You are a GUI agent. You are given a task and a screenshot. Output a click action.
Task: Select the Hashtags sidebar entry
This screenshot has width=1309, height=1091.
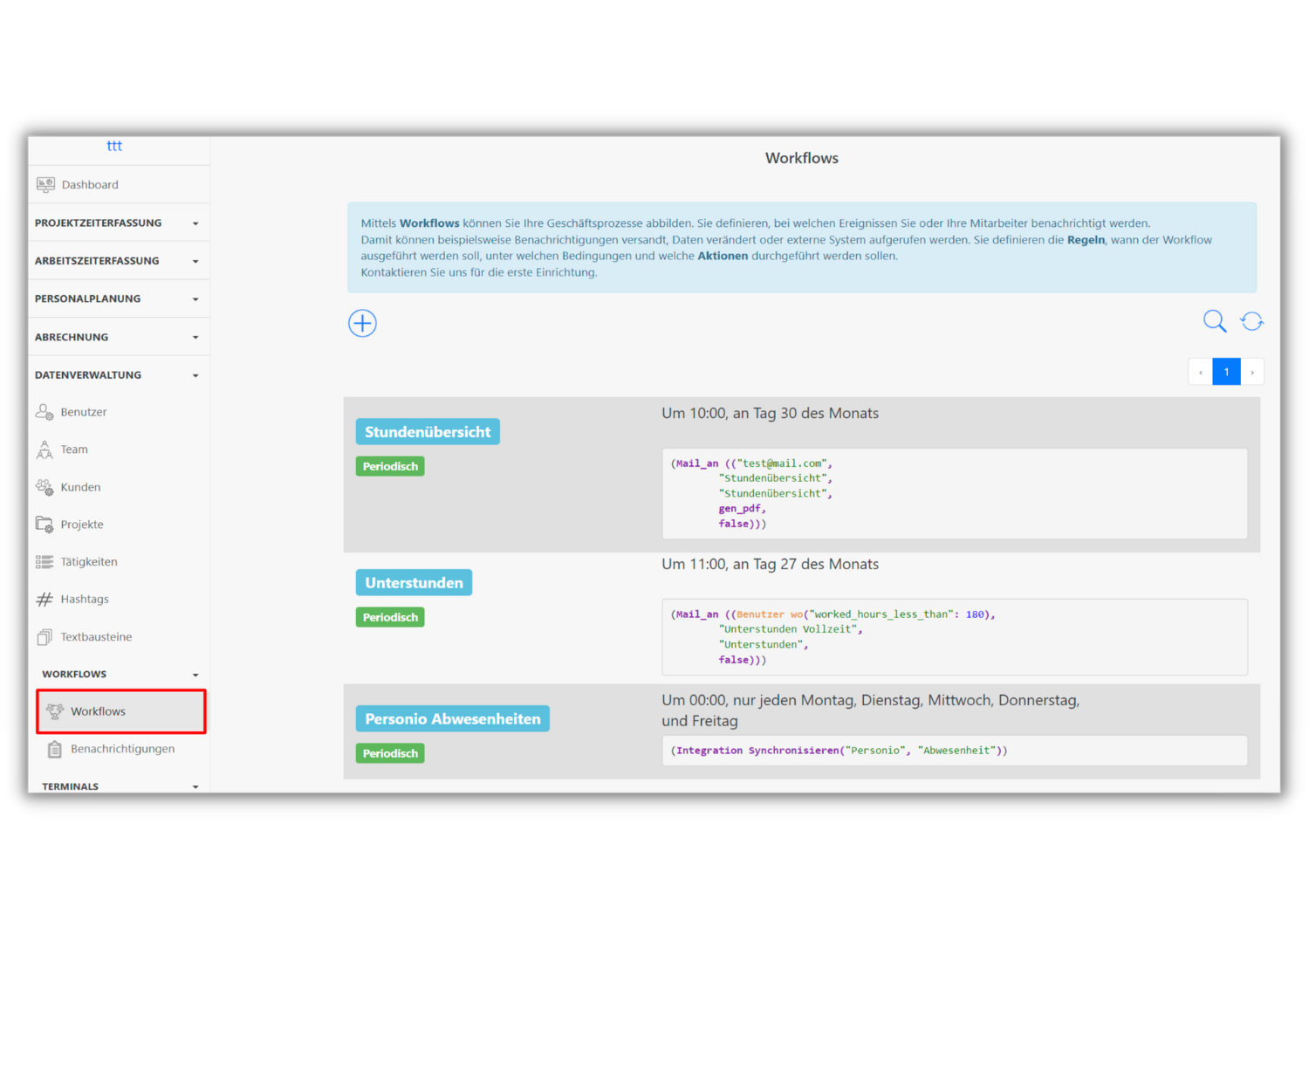pyautogui.click(x=85, y=599)
